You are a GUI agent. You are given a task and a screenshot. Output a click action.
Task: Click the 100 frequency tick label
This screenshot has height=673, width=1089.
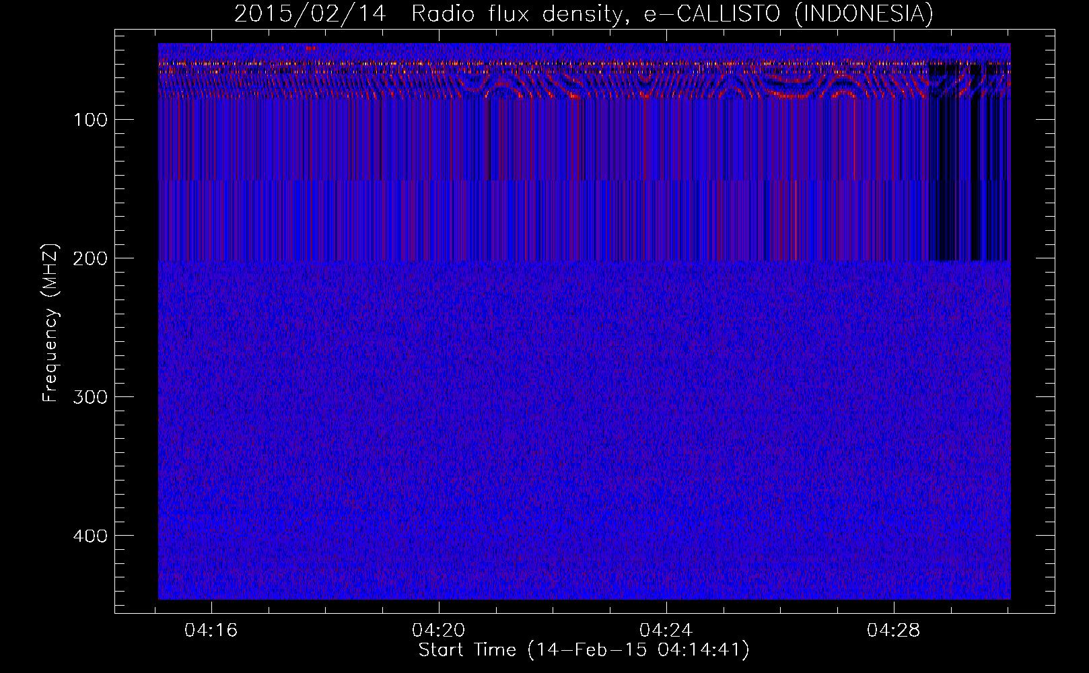(x=91, y=120)
